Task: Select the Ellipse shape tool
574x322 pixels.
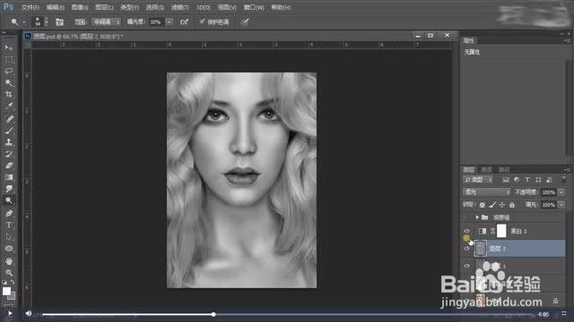Action: (x=9, y=249)
